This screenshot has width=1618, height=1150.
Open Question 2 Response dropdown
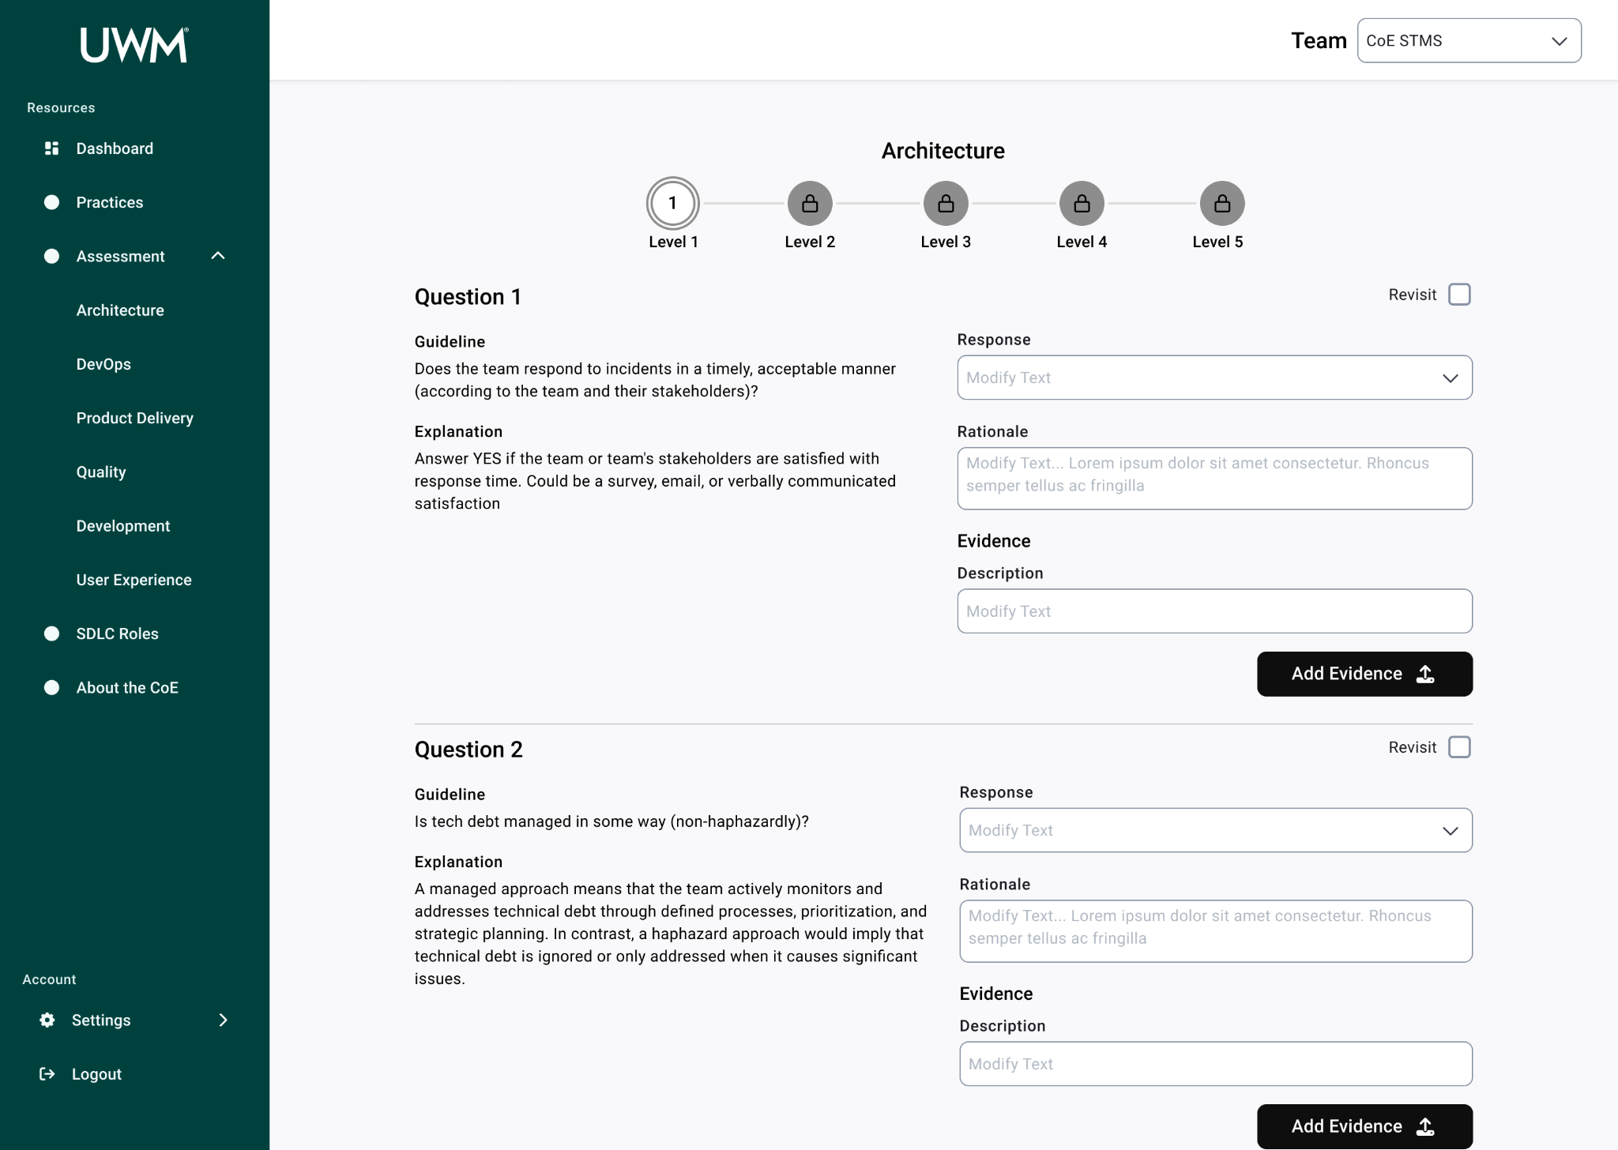(x=1215, y=830)
